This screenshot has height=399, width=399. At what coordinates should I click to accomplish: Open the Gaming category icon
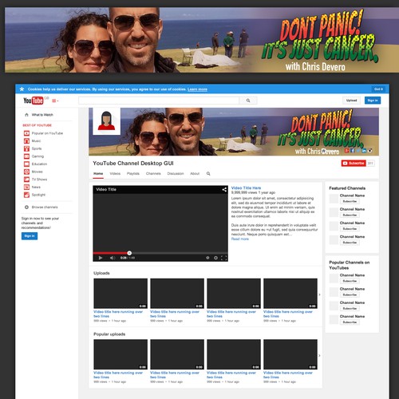click(26, 156)
